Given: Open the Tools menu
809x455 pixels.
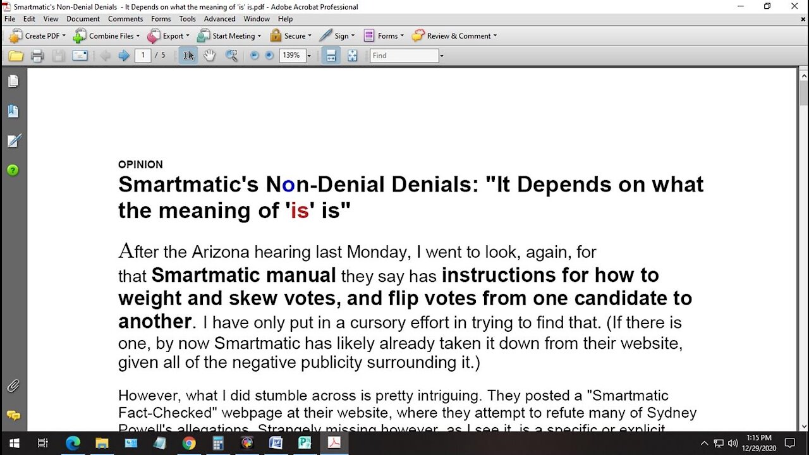Looking at the screenshot, I should click(187, 19).
